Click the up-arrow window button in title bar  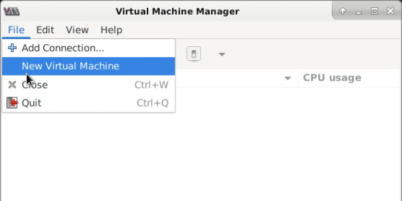(343, 11)
